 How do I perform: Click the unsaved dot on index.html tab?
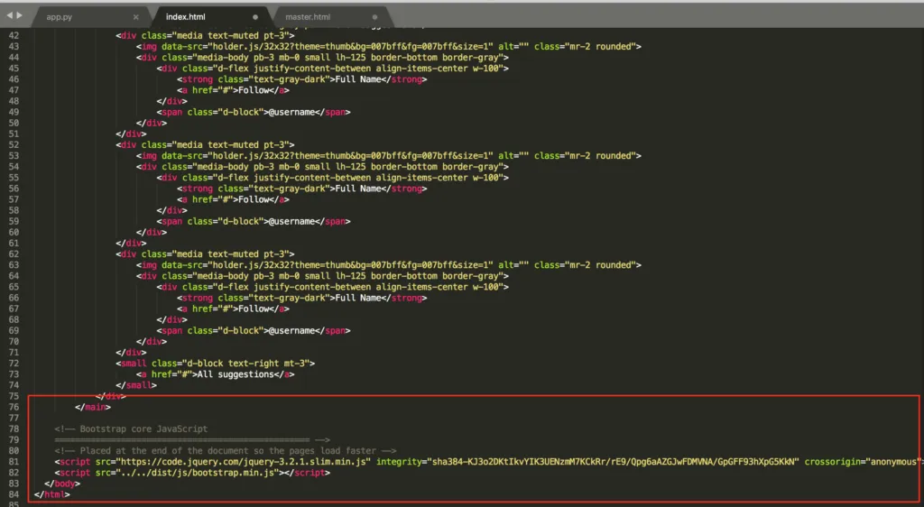(x=255, y=17)
